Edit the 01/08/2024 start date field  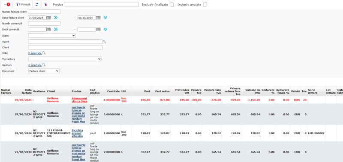[37, 18]
